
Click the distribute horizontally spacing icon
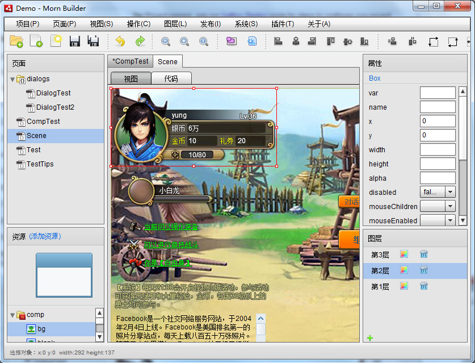[x=413, y=41]
